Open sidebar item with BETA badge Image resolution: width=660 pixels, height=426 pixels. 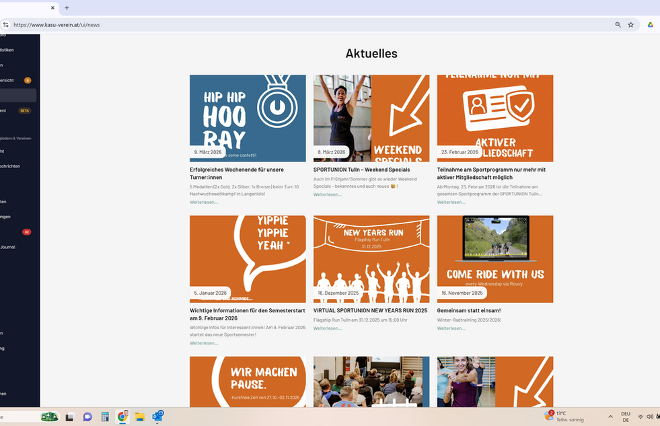(x=17, y=111)
